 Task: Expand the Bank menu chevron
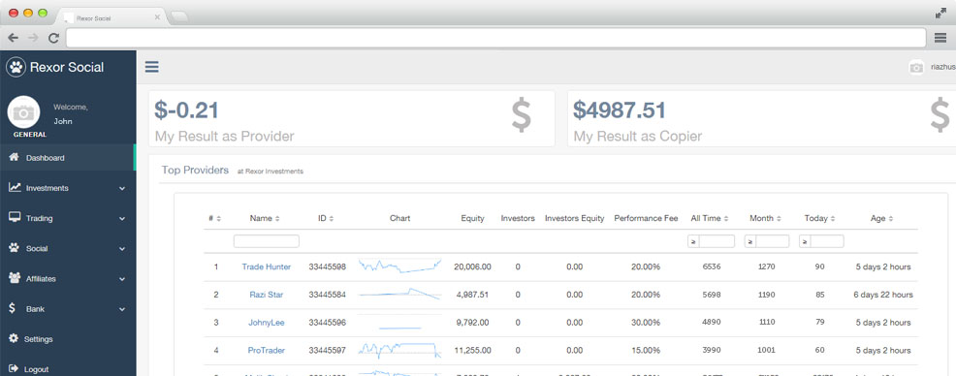pyautogui.click(x=122, y=309)
